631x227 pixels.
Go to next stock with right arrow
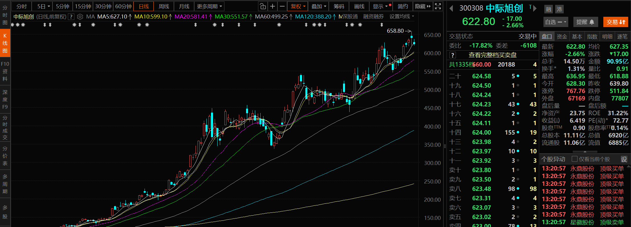click(535, 9)
